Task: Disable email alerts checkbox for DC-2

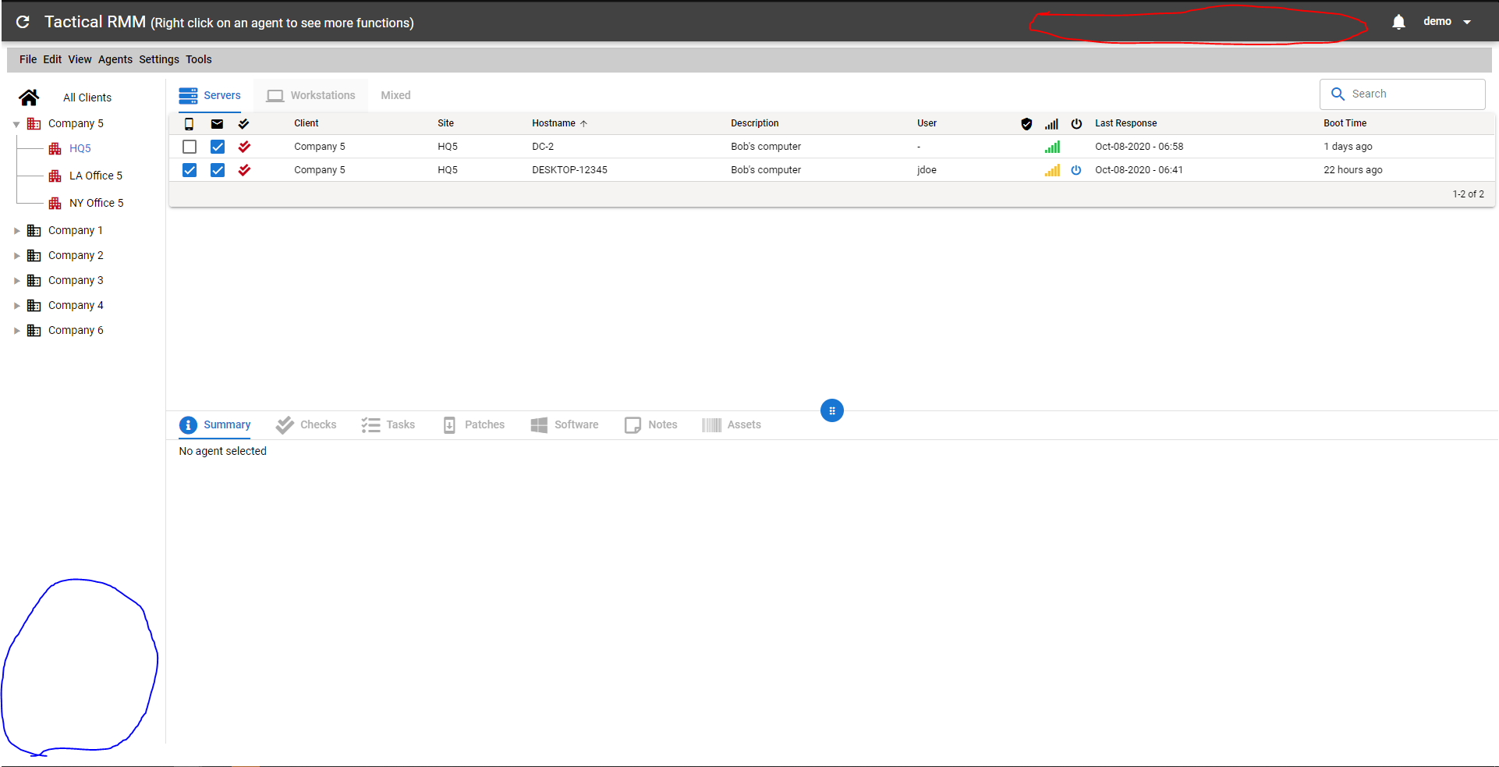Action: [x=218, y=147]
